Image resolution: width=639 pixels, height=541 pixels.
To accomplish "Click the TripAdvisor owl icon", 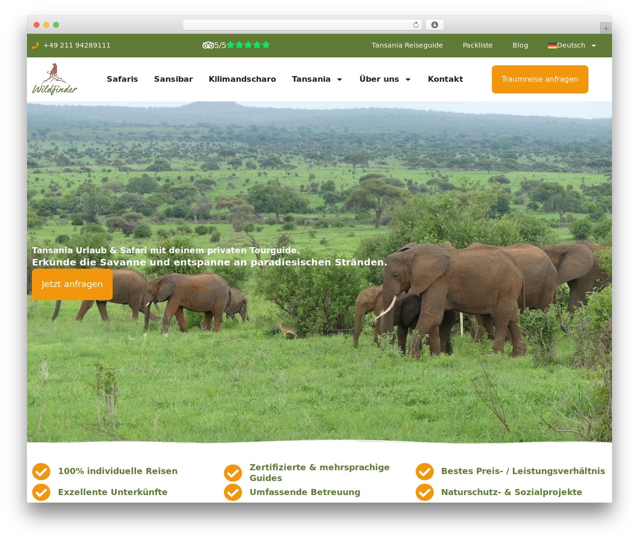I will (208, 45).
